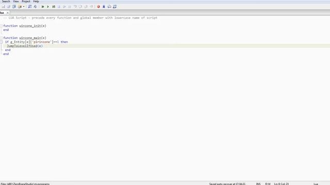Start debugging with single green arrow
This screenshot has height=185, width=330.
click(48, 7)
